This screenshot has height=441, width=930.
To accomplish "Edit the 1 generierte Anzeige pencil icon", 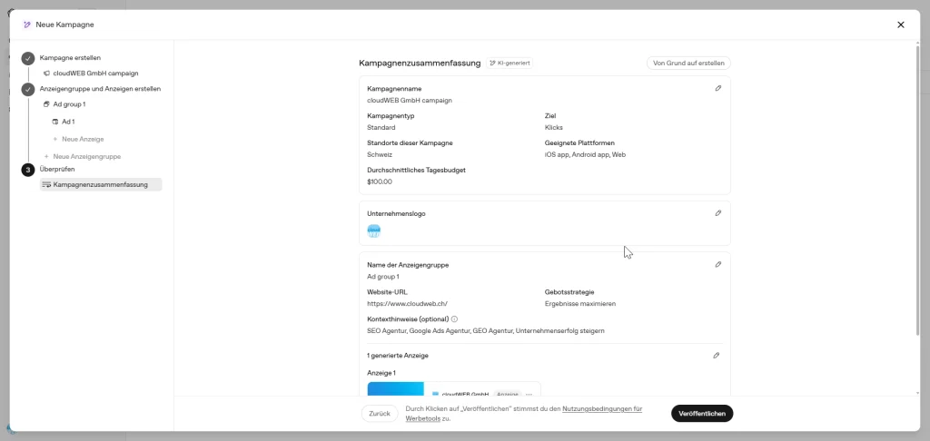I will tap(716, 356).
